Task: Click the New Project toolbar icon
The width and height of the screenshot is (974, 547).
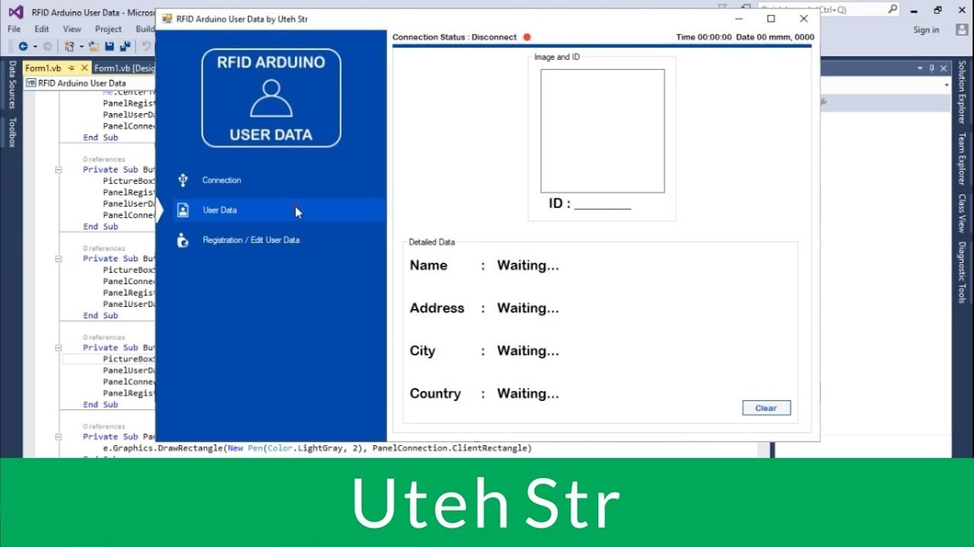Action: tap(69, 46)
